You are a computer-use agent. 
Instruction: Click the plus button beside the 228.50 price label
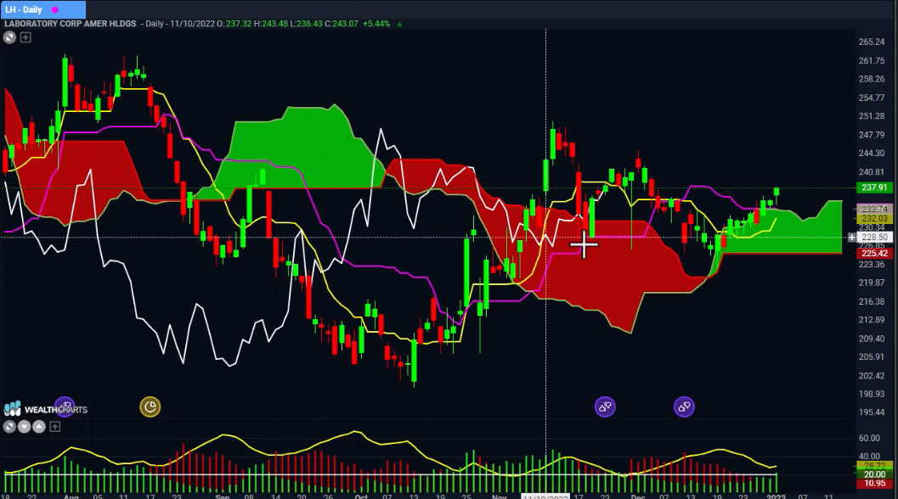tap(851, 237)
